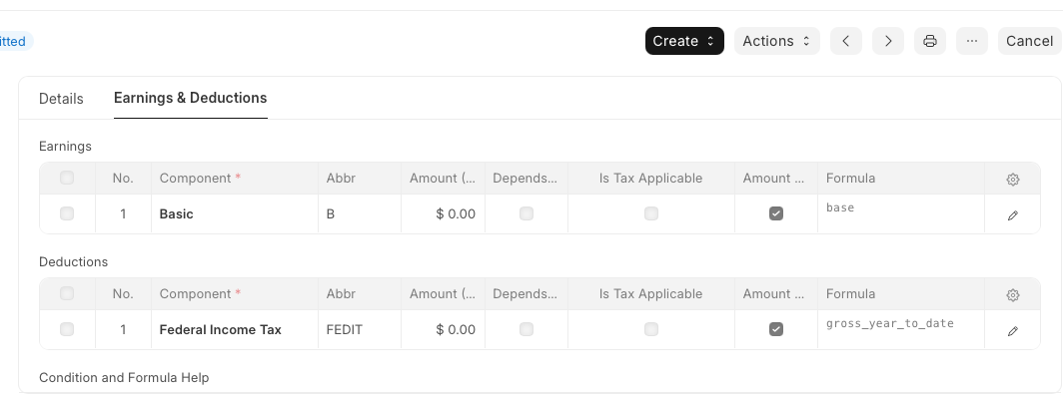
Task: Switch to the Details tab
Action: (61, 99)
